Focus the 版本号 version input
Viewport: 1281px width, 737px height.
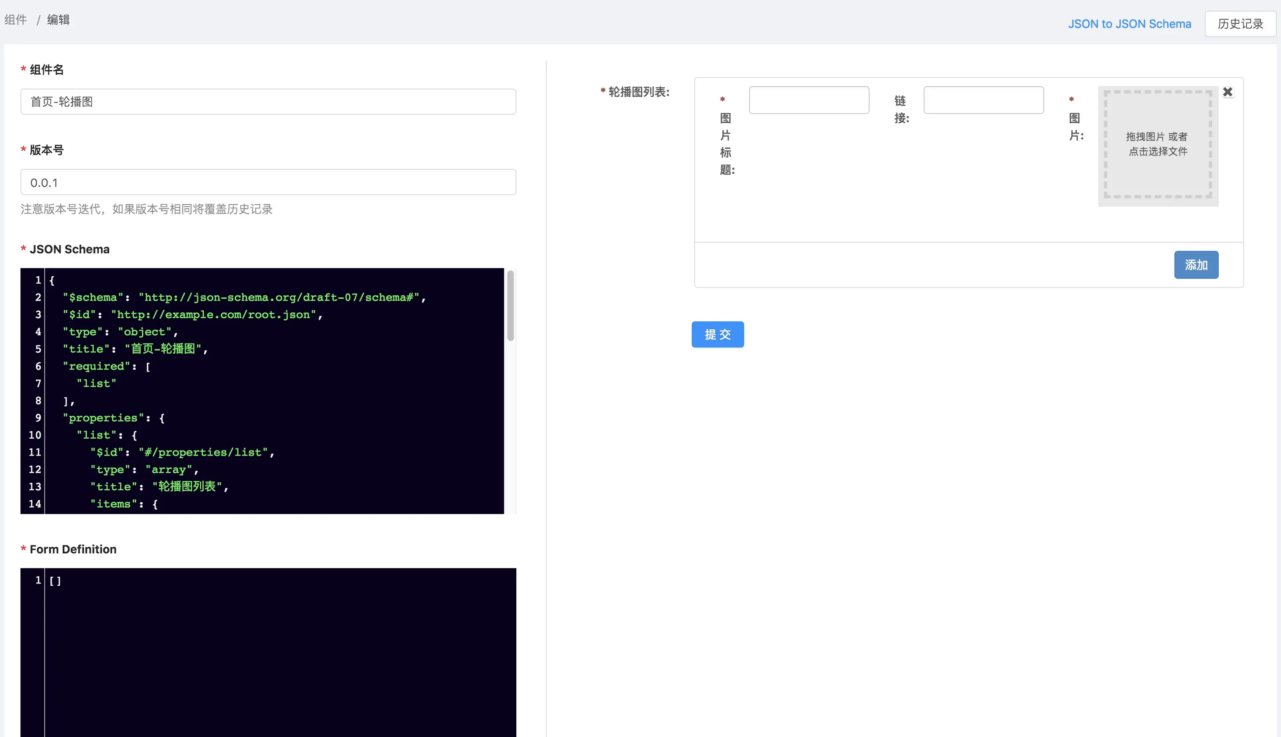[x=268, y=182]
